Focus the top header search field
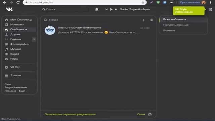The width and height of the screenshot is (215, 121). pos(64,9)
